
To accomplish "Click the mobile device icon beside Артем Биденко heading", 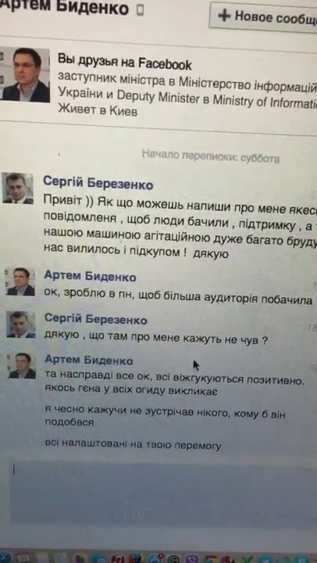I will 141,11.
